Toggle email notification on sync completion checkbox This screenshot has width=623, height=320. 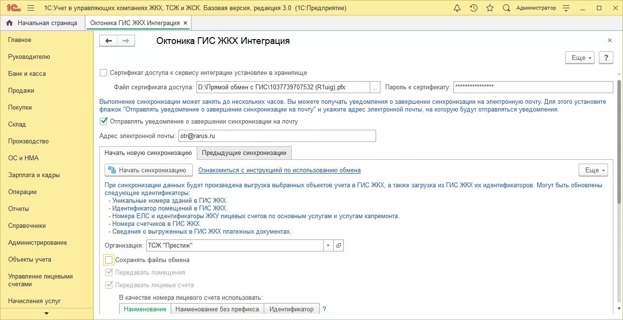point(103,121)
